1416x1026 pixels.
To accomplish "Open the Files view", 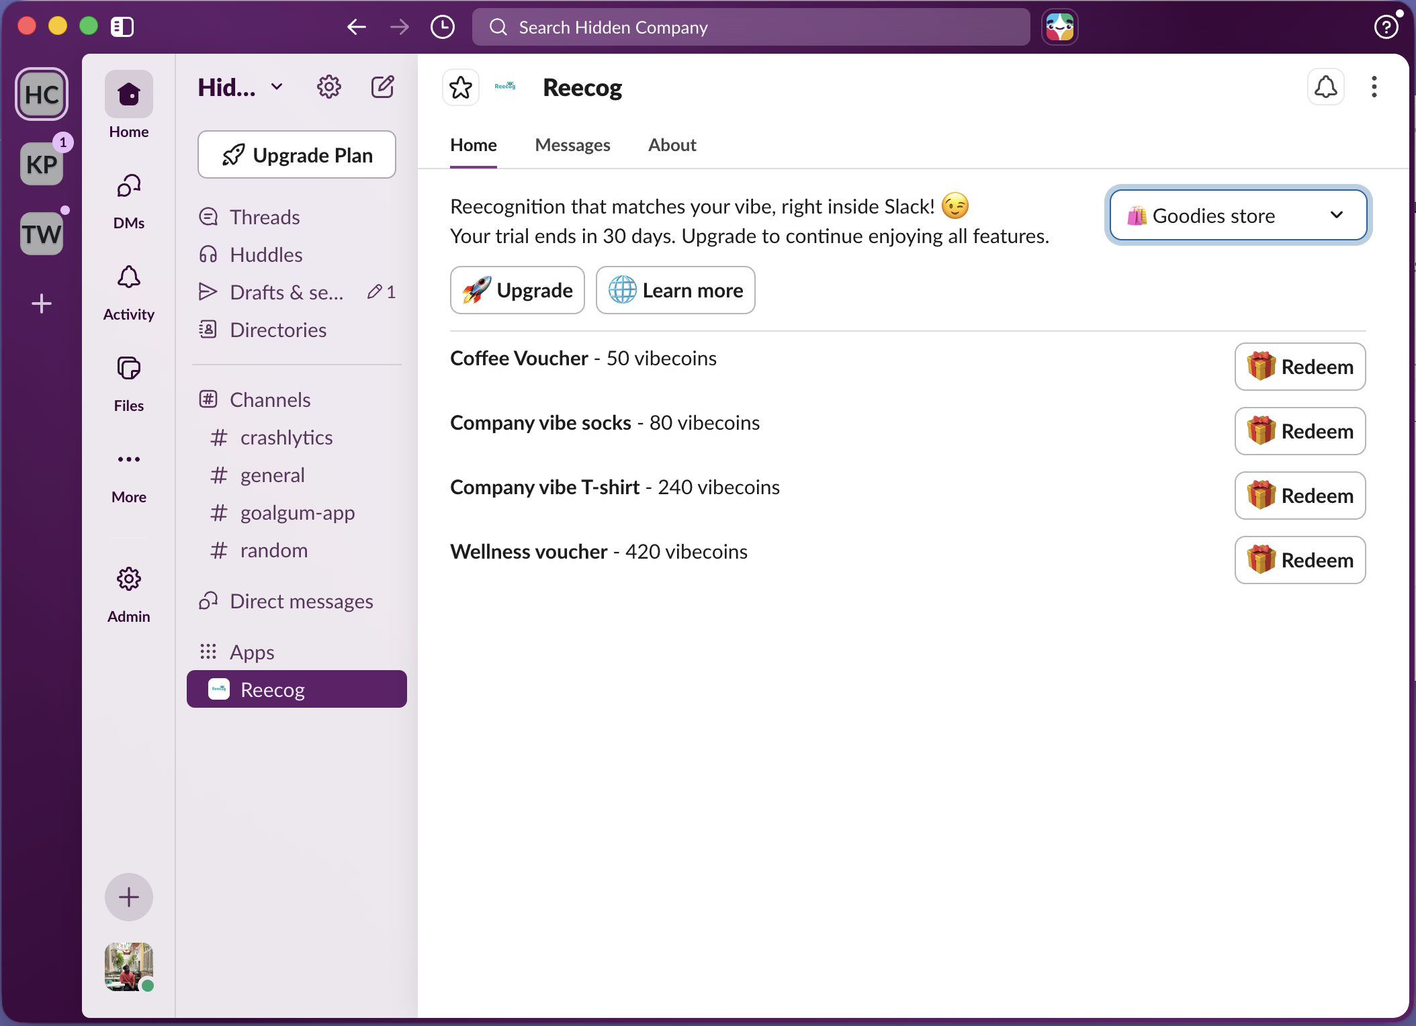I will pos(128,383).
